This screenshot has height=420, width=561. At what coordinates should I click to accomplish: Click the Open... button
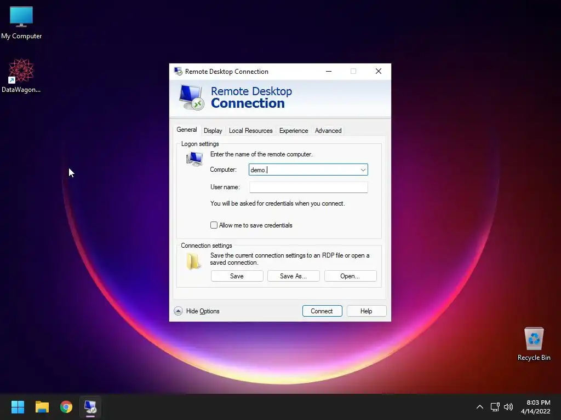pyautogui.click(x=350, y=276)
